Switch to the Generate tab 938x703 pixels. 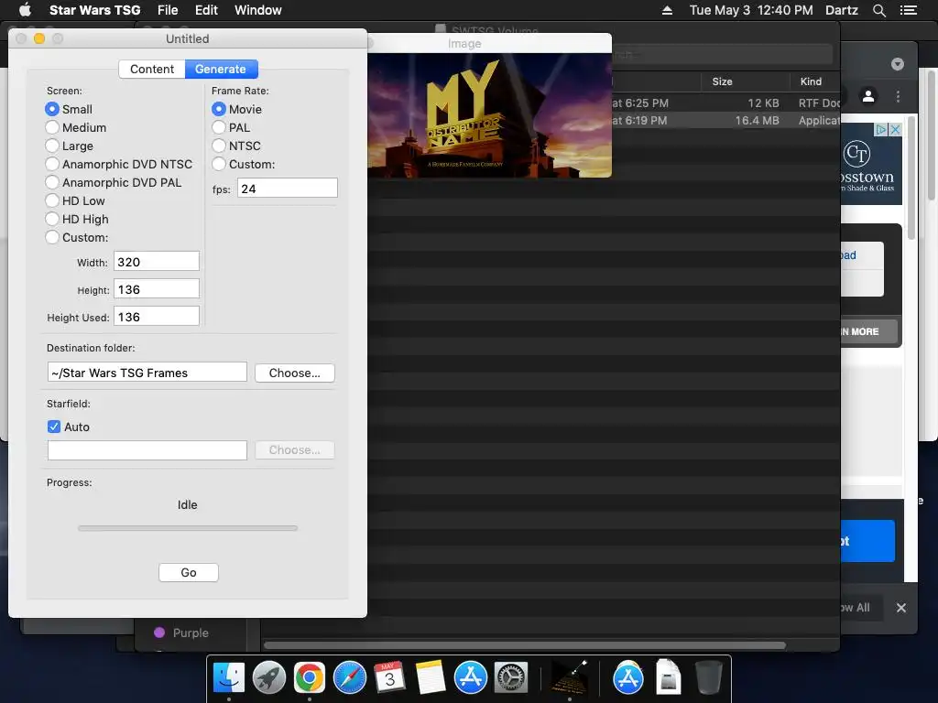pyautogui.click(x=221, y=69)
